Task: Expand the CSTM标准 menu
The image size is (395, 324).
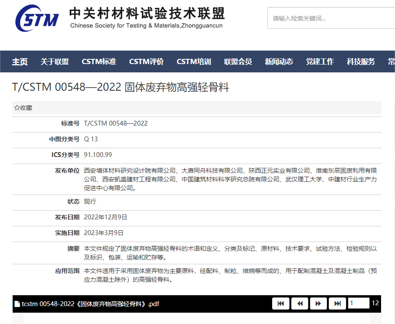Action: pyautogui.click(x=99, y=61)
